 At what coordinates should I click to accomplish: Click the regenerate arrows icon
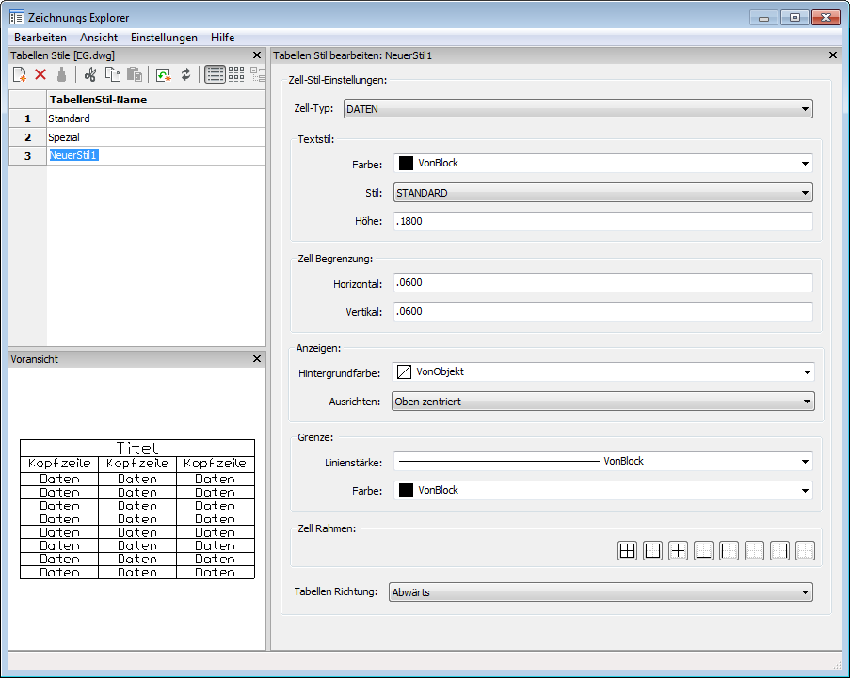pyautogui.click(x=186, y=75)
